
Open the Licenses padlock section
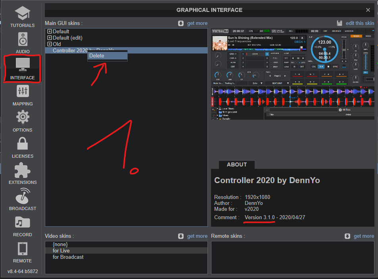tap(23, 148)
